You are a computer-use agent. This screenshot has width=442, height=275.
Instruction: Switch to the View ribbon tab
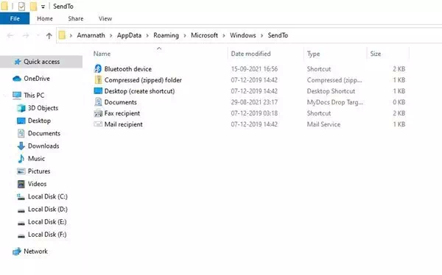[x=105, y=18]
